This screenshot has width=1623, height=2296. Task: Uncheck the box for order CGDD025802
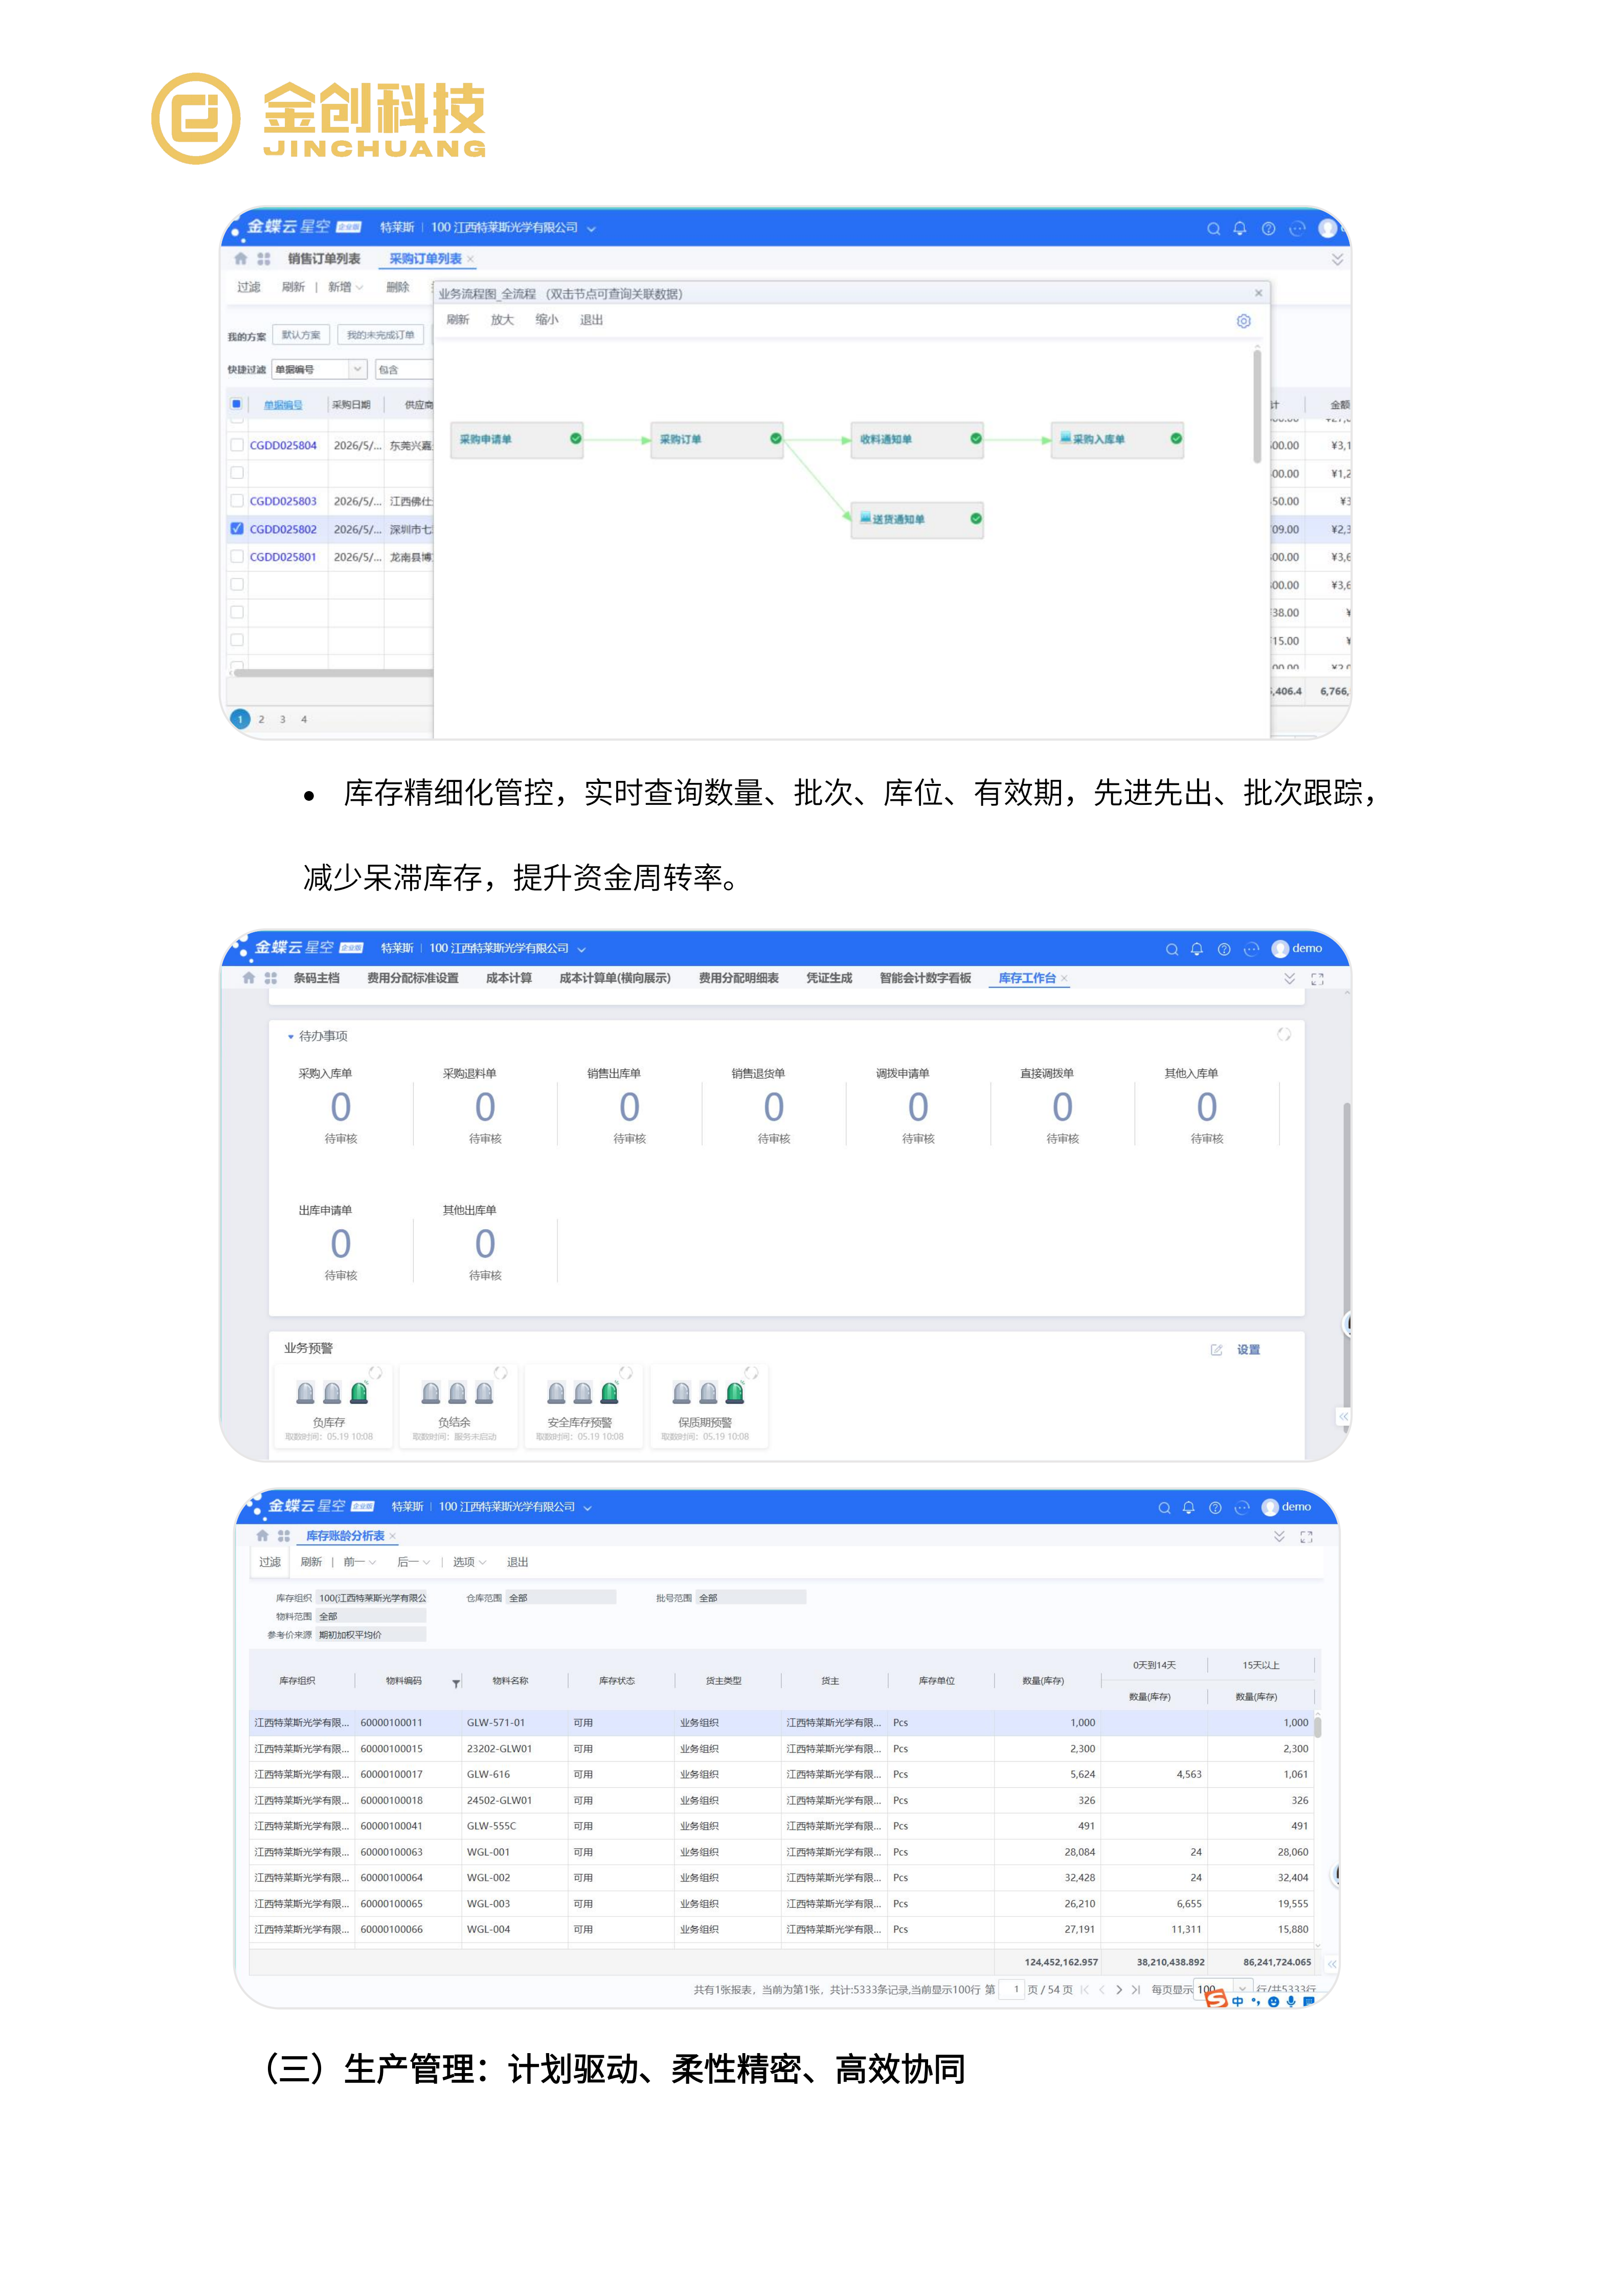[x=237, y=529]
